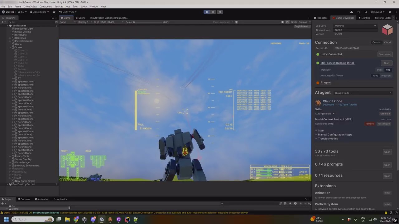Set Authorization Token to required
Screen dimensions: 399x224
pos(386,75)
